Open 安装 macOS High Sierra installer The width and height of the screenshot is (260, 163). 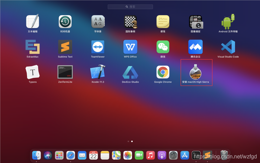click(x=196, y=72)
